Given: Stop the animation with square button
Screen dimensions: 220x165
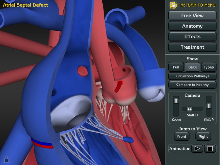Looking at the screenshot, I should click(210, 149).
